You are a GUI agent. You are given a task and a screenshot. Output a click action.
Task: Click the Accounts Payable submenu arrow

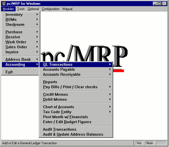(110, 69)
